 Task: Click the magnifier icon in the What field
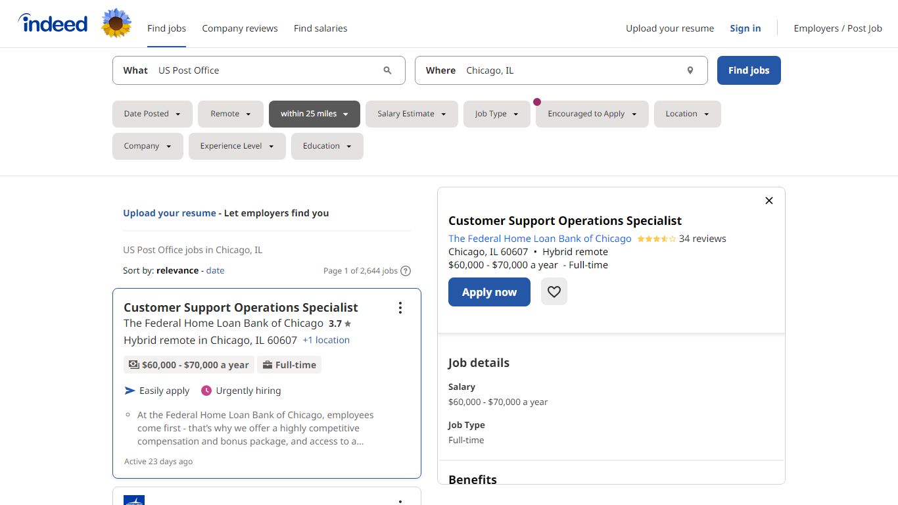tap(387, 70)
